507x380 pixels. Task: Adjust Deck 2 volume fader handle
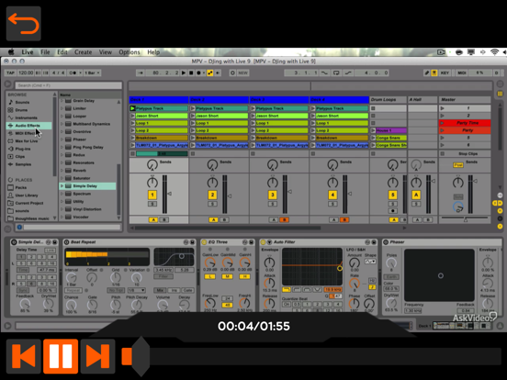pyautogui.click(x=230, y=196)
